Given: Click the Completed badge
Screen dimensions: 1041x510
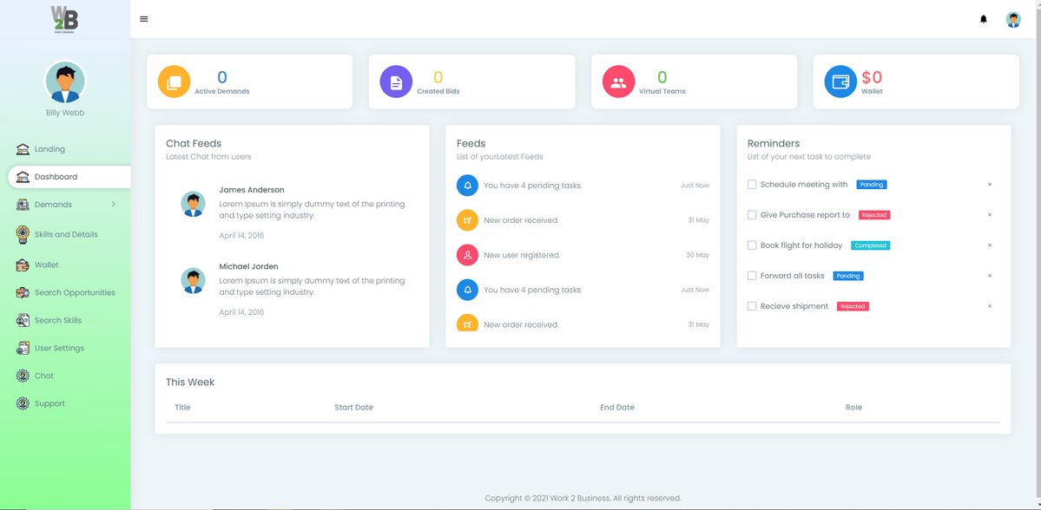Looking at the screenshot, I should (x=870, y=245).
